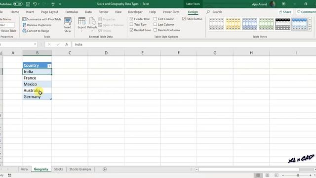Customize the Quick Access Toolbar dropdown
The image size is (316, 178).
[60, 4]
